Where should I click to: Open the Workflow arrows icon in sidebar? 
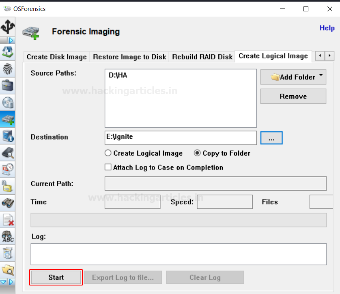[8, 27]
